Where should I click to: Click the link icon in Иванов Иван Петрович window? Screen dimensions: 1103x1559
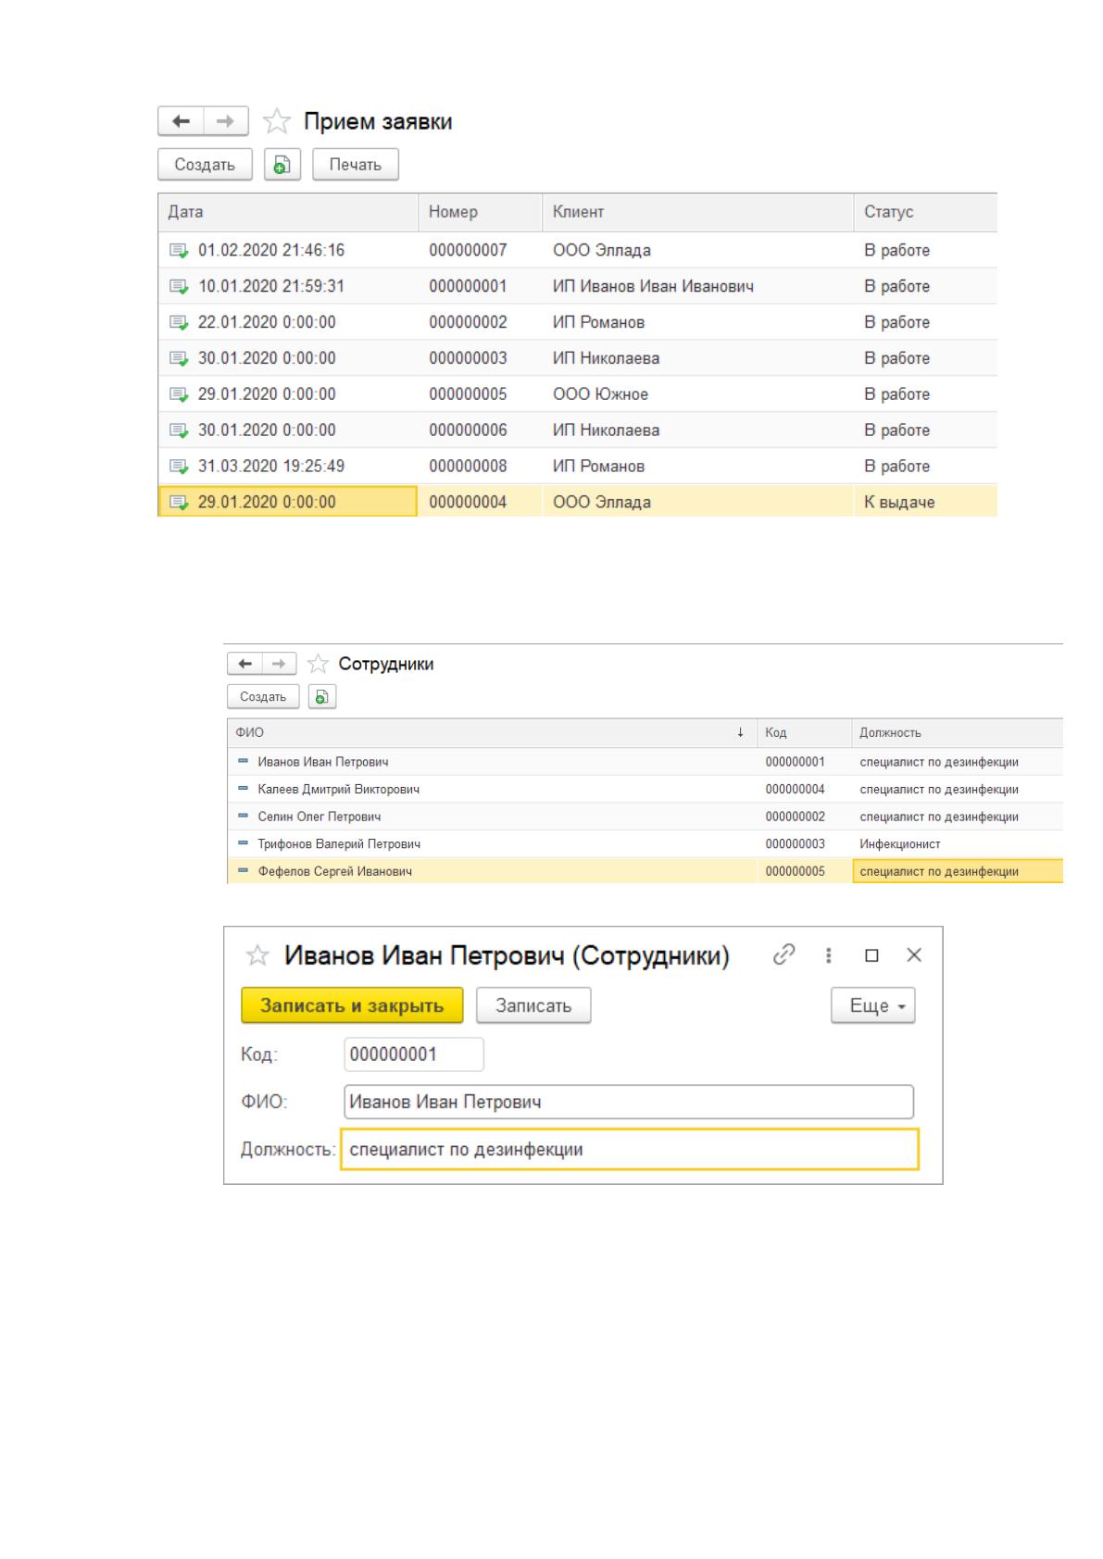pos(784,954)
